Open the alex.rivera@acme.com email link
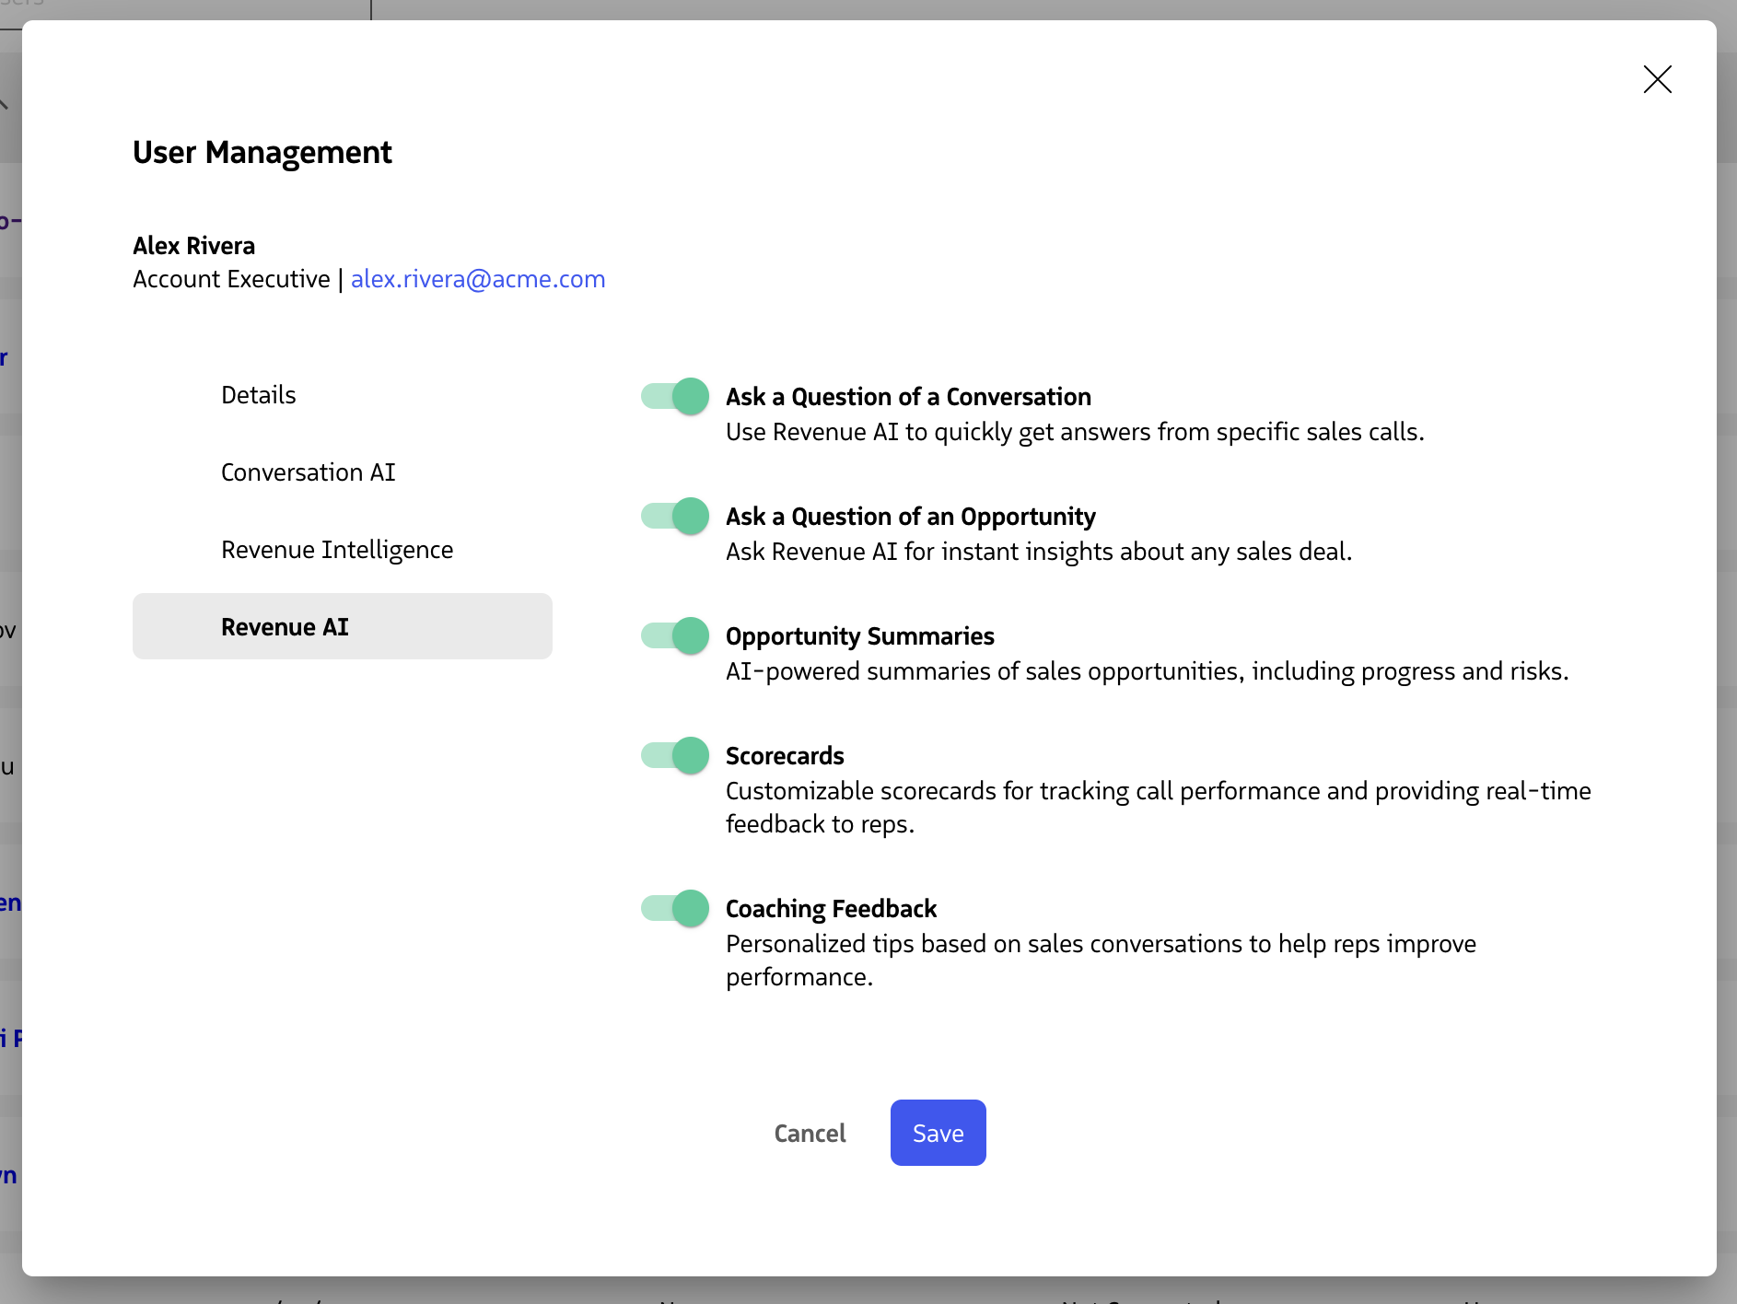This screenshot has height=1304, width=1737. pos(478,279)
